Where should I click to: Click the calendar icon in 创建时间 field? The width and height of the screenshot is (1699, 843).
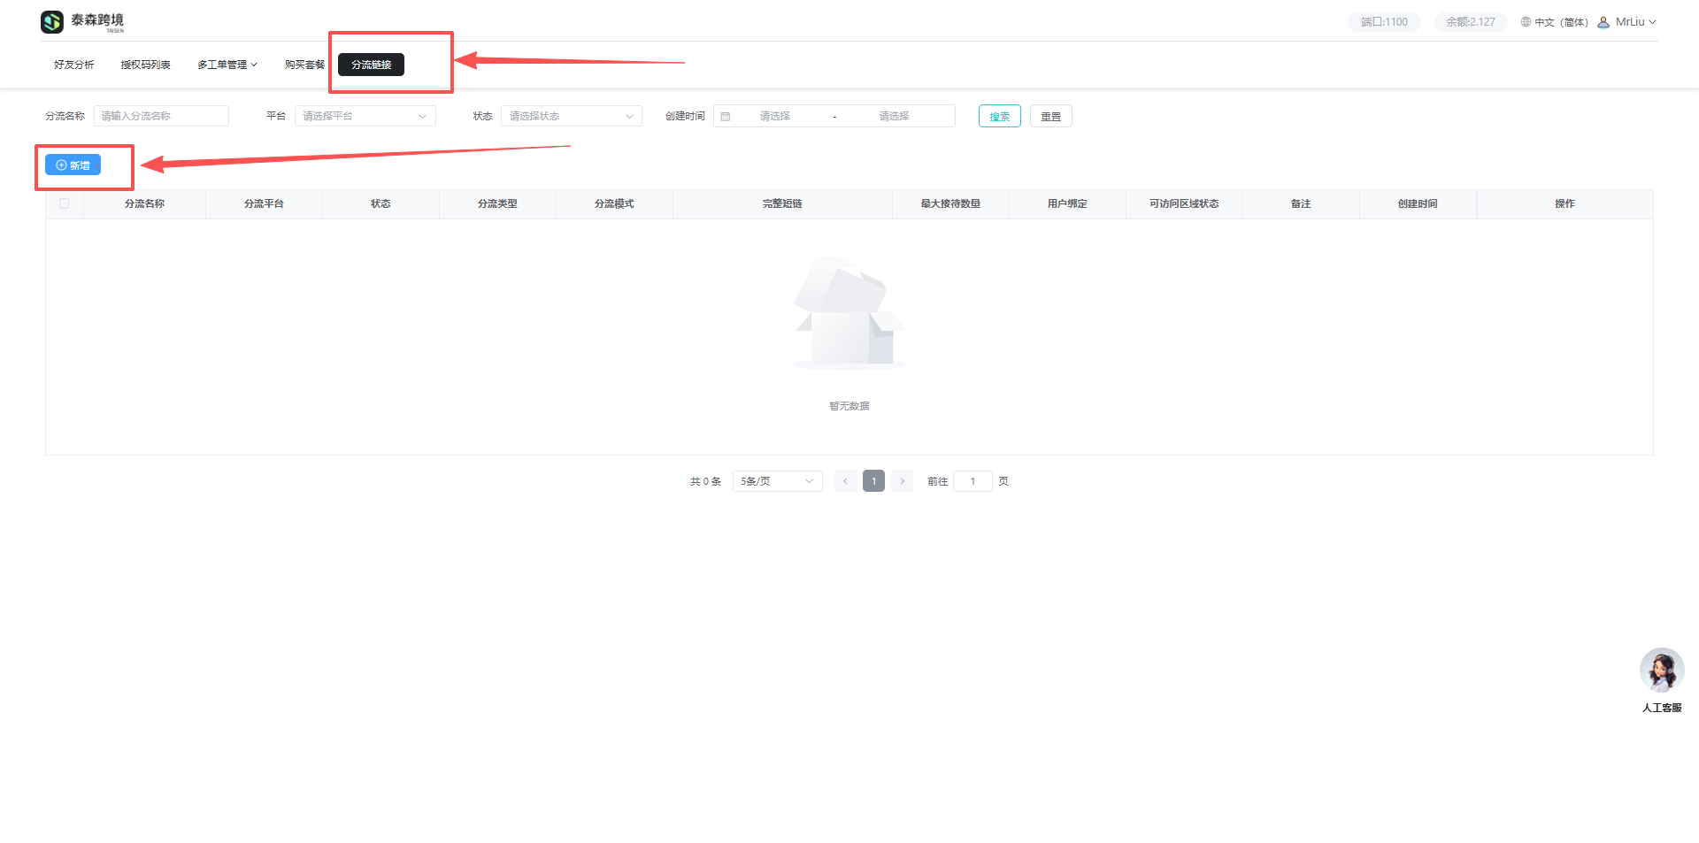click(x=726, y=117)
